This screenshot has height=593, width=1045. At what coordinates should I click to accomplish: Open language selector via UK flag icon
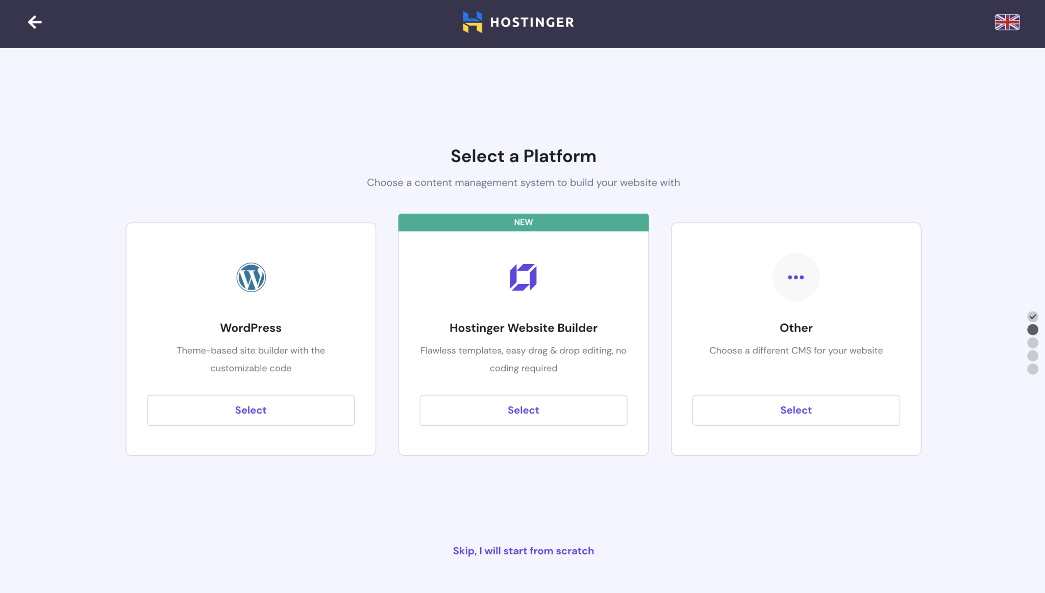tap(1007, 22)
